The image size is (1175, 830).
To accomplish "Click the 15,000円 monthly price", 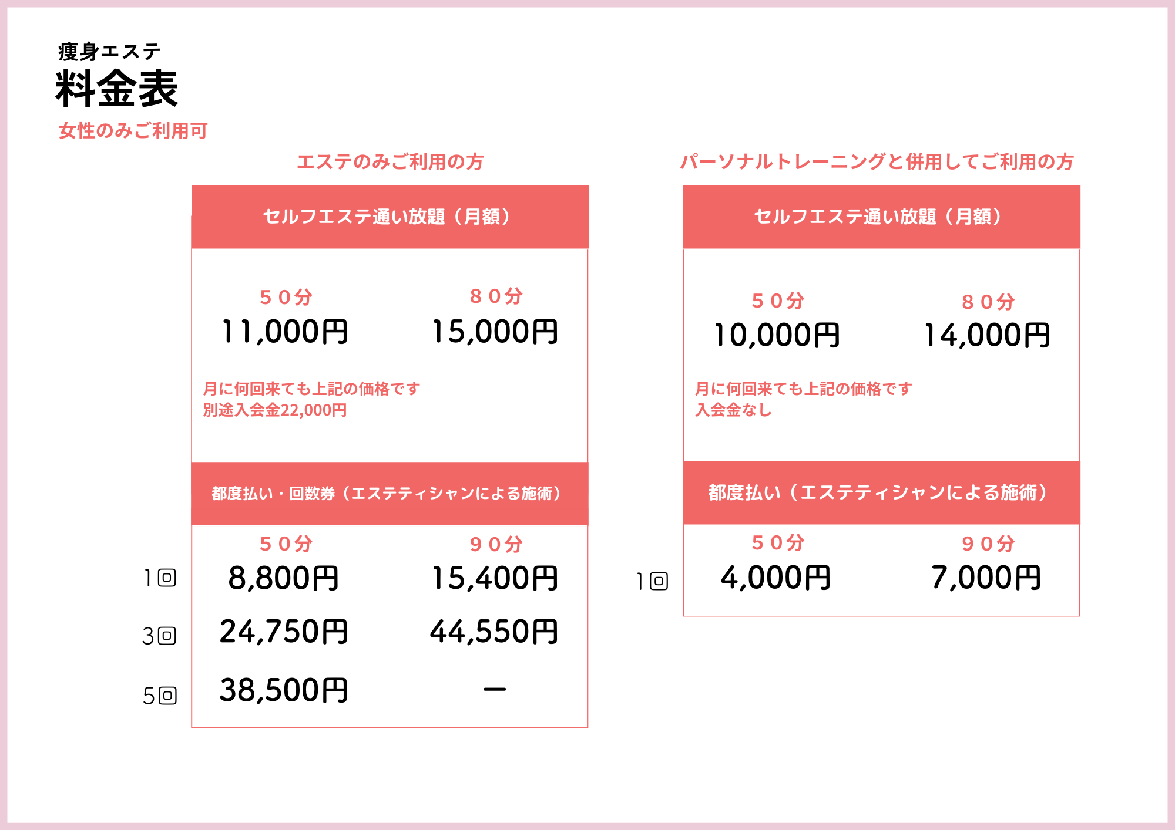I will (495, 332).
